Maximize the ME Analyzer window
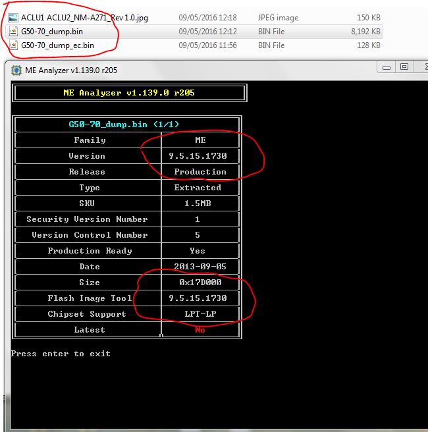 click(x=404, y=67)
